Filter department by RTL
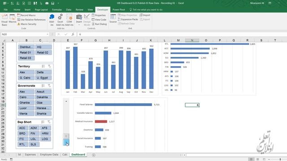The image size is (287, 161). pos(23,144)
